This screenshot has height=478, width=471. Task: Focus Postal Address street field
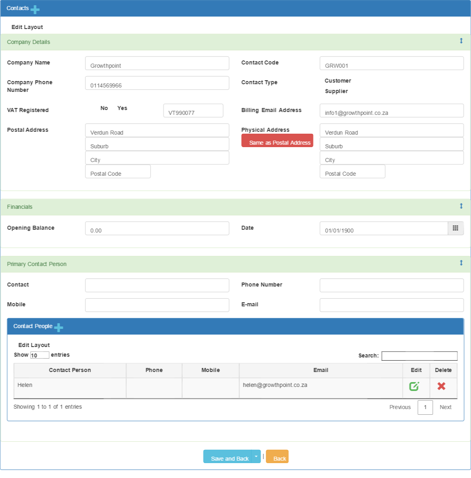(x=157, y=130)
